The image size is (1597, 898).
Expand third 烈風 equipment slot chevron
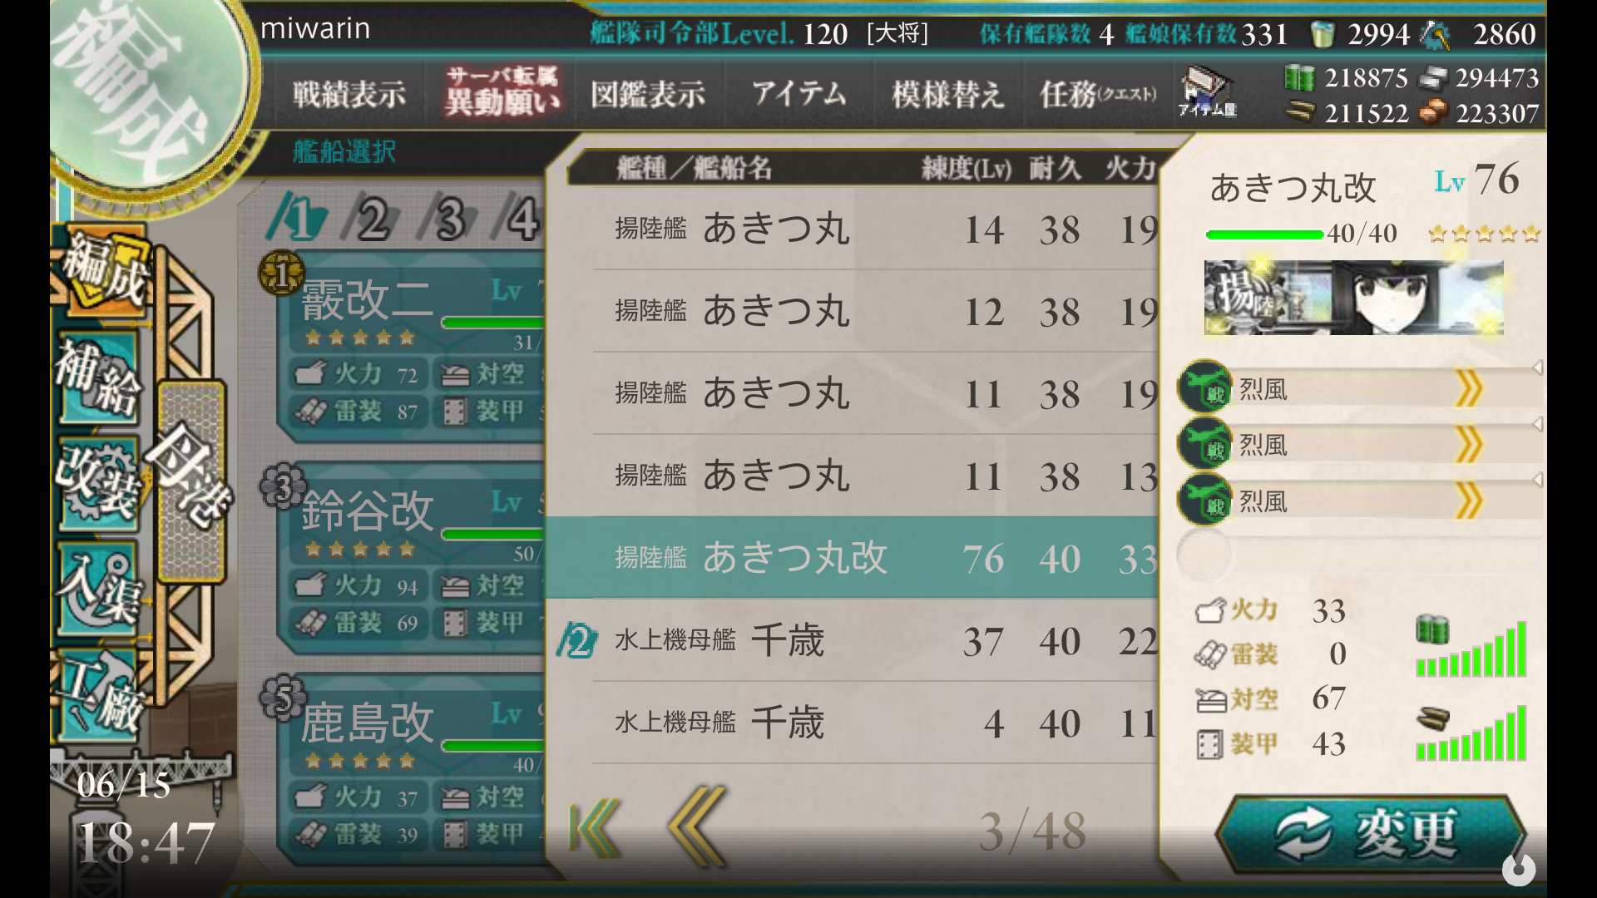click(1469, 501)
